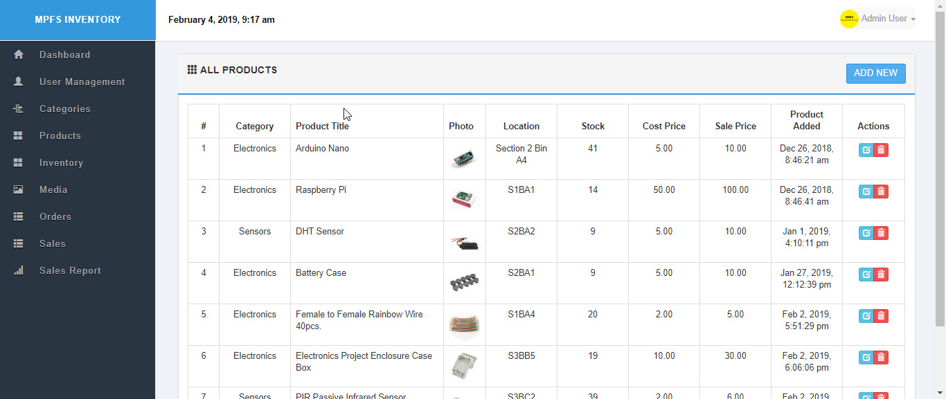Delete the DHT Sensor product row
Viewport: 946px width, 399px height.
point(881,233)
